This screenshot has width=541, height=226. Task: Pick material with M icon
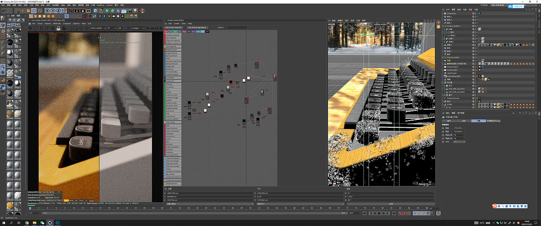click(87, 28)
